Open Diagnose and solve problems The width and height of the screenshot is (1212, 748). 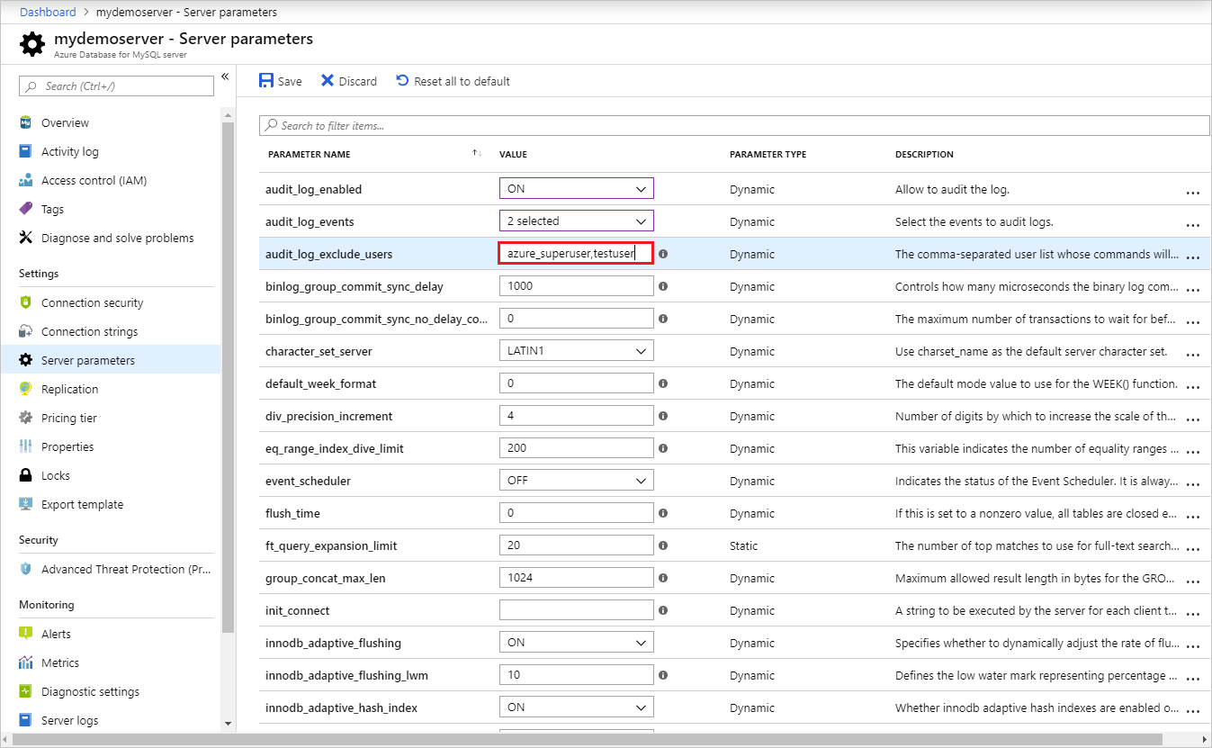[117, 238]
